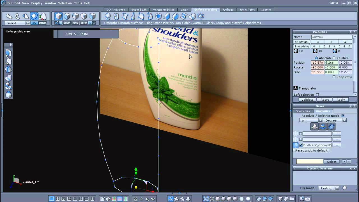Switch to the Vertex modeling tab
This screenshot has width=359, height=202.
pyautogui.click(x=164, y=10)
